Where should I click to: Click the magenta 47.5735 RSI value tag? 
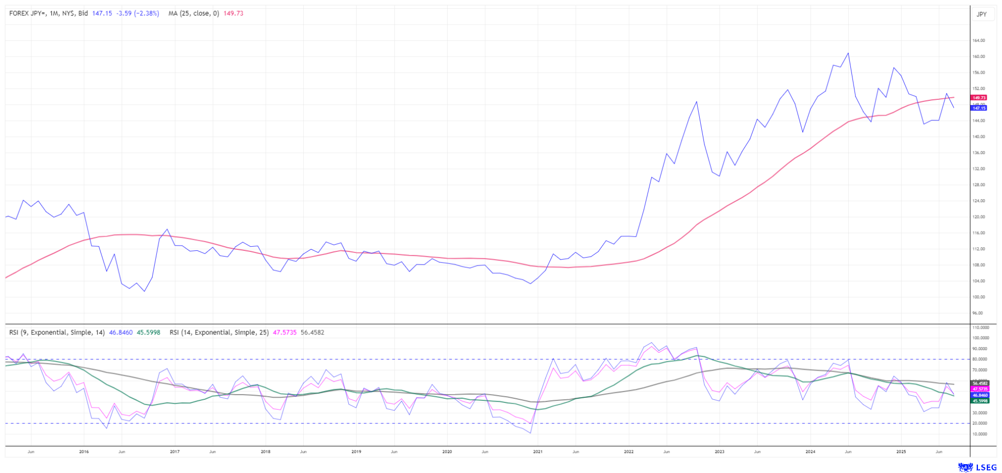pos(980,389)
